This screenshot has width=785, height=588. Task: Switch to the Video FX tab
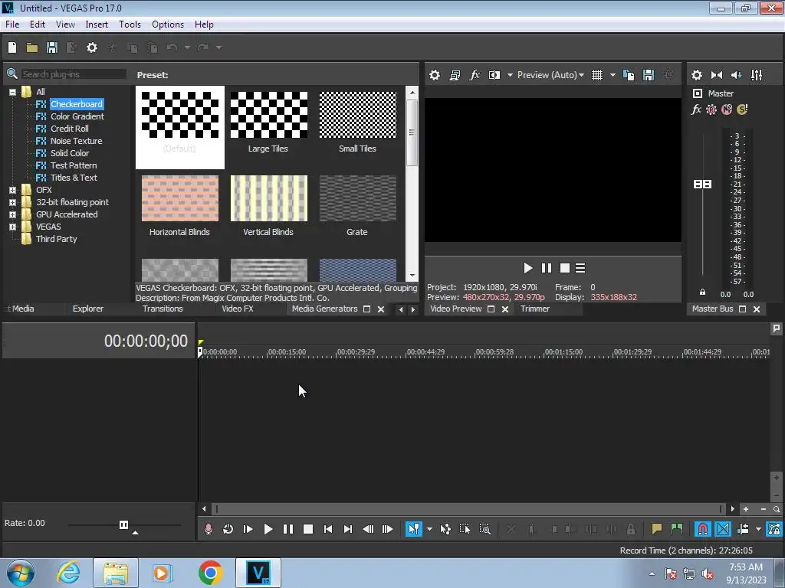point(238,309)
